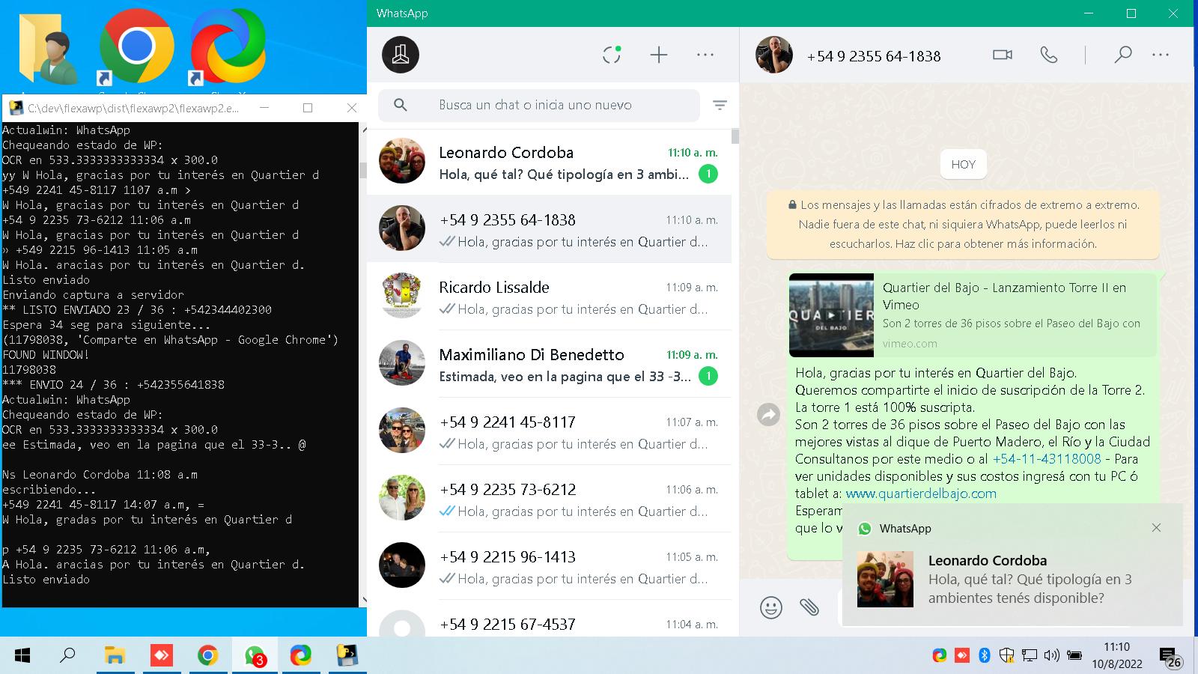This screenshot has width=1198, height=674.
Task: Open Maximiliano Di Benedetto conversation
Action: 549,364
